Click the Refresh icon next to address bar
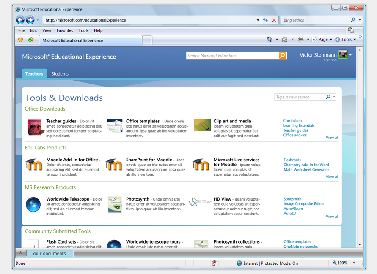Image resolution: width=377 pixels, height=274 pixels. (265, 20)
